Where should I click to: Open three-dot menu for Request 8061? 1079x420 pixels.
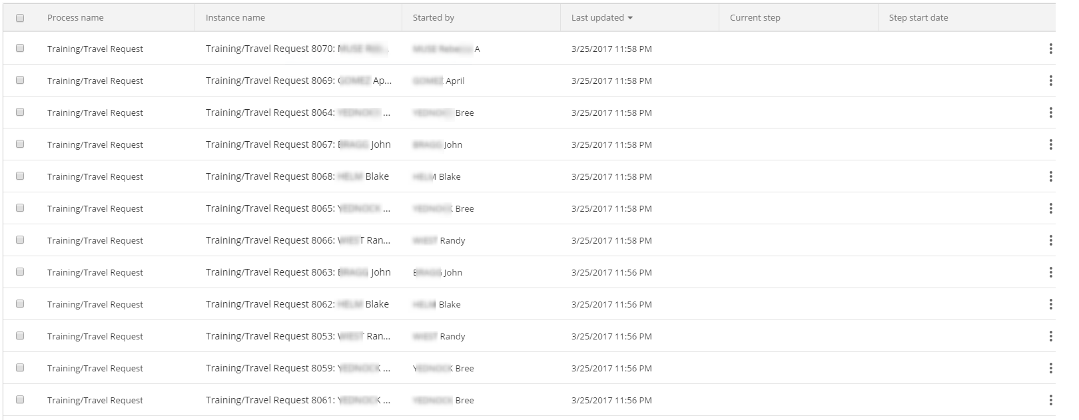point(1050,400)
